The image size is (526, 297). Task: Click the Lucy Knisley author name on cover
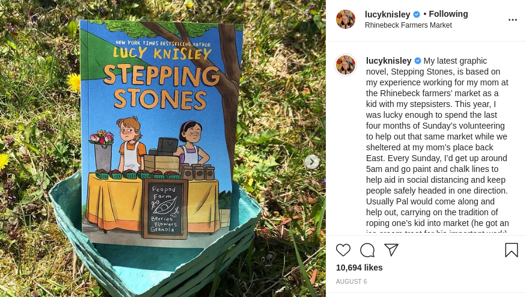(x=162, y=54)
